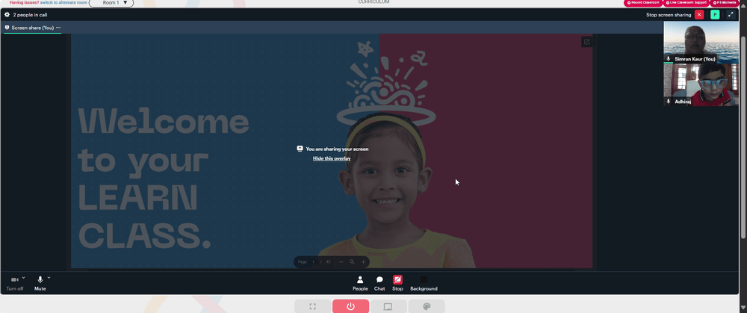Turn off the camera
The height and width of the screenshot is (313, 747).
(x=15, y=283)
